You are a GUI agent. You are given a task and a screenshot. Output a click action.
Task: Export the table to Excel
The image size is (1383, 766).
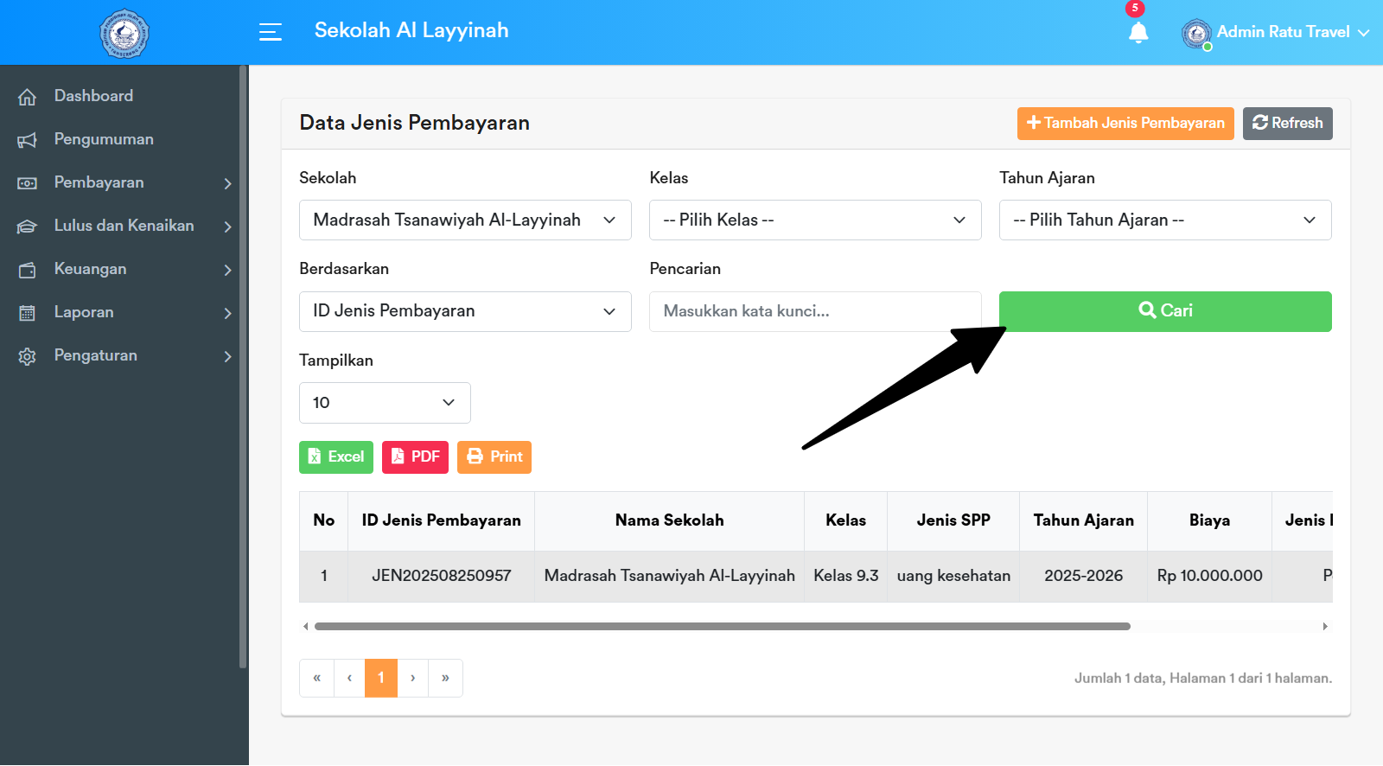[335, 456]
